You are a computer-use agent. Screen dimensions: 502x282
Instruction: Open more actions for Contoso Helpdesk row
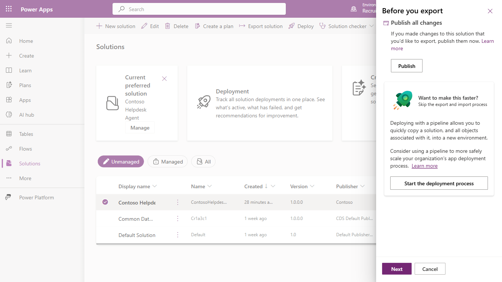178,202
